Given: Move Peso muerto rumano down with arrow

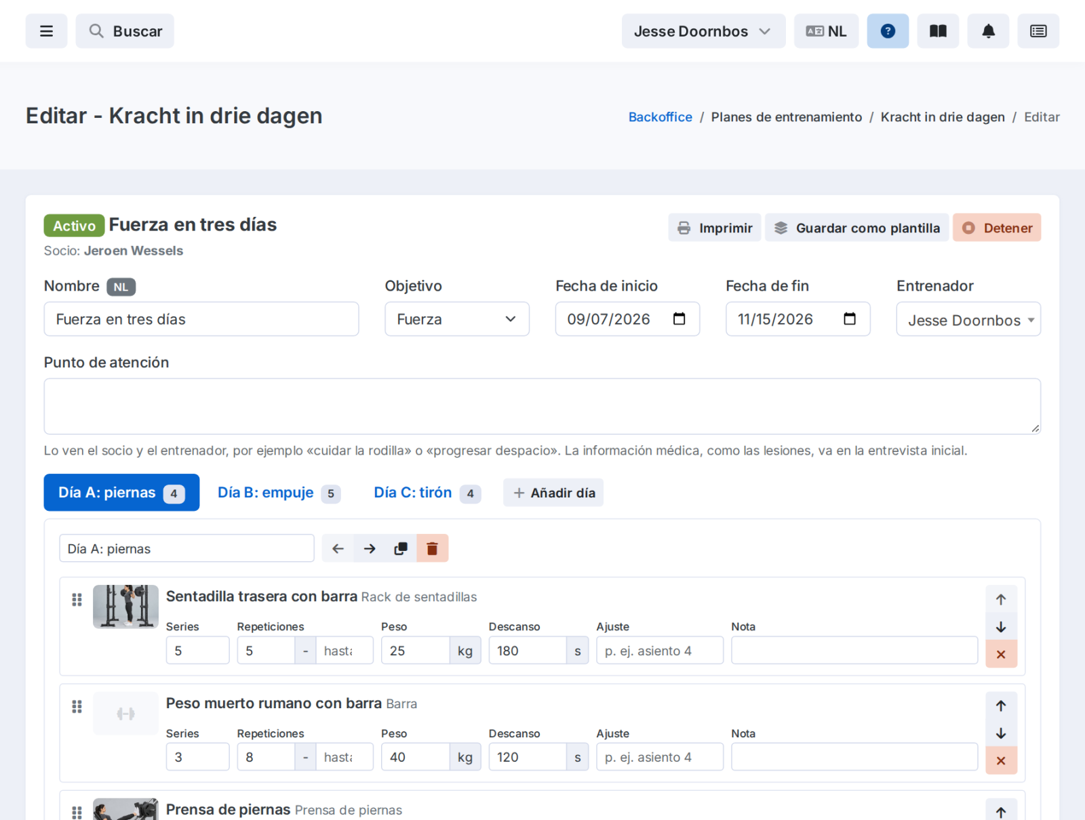Looking at the screenshot, I should click(x=1001, y=734).
